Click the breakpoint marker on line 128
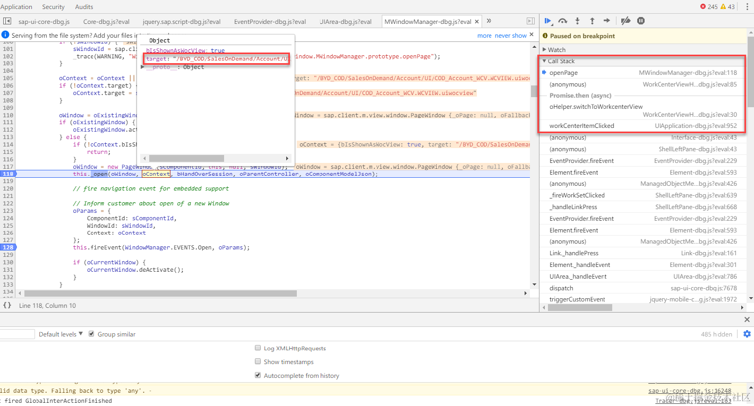The width and height of the screenshot is (754, 406). (8, 247)
